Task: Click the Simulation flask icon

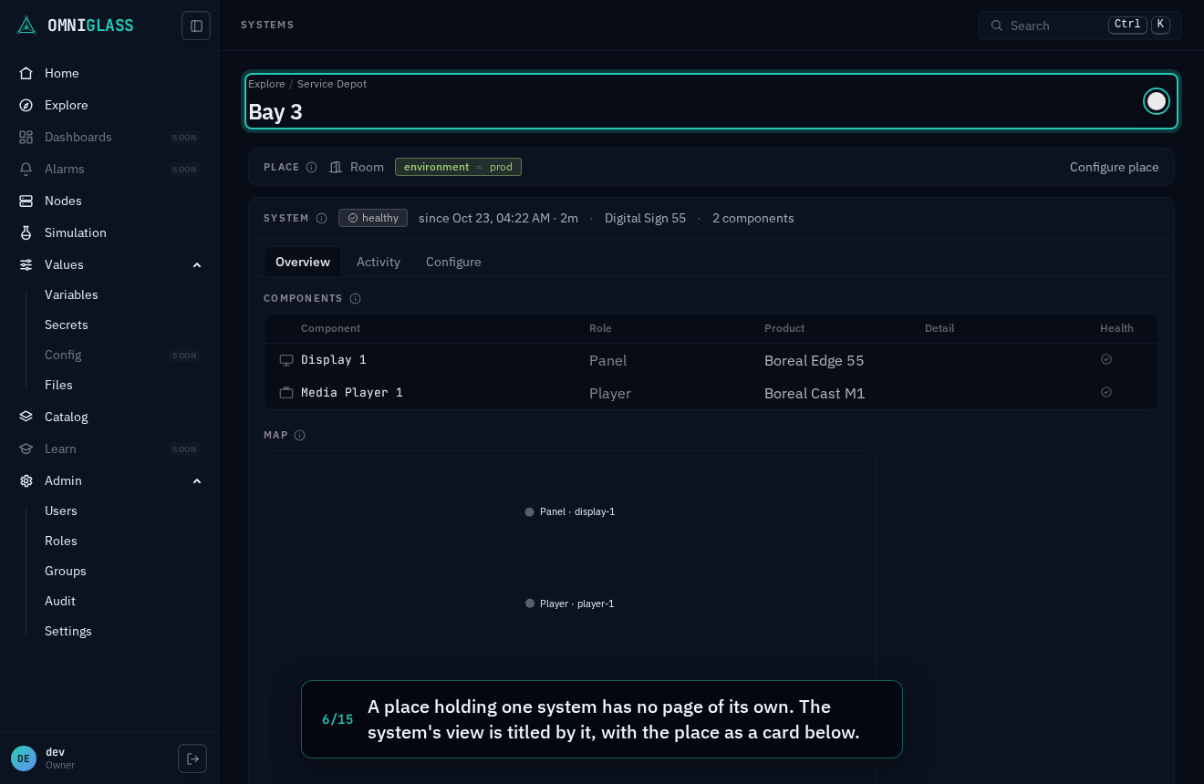Action: tap(26, 232)
